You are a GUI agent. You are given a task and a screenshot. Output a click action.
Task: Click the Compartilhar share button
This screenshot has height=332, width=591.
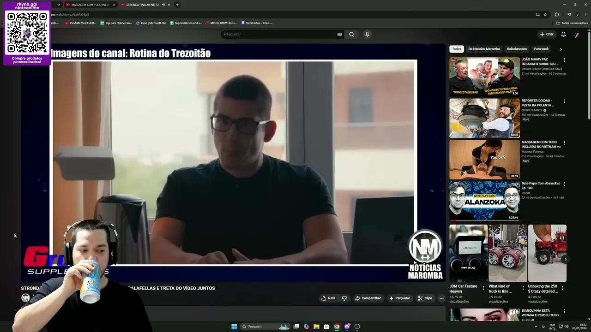click(368, 298)
